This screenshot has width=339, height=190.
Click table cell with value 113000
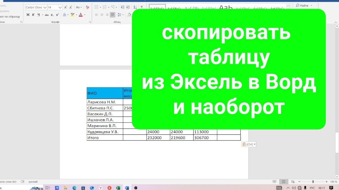coord(205,132)
